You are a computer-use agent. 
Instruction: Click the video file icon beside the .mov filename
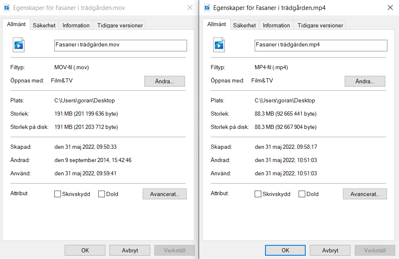18,45
